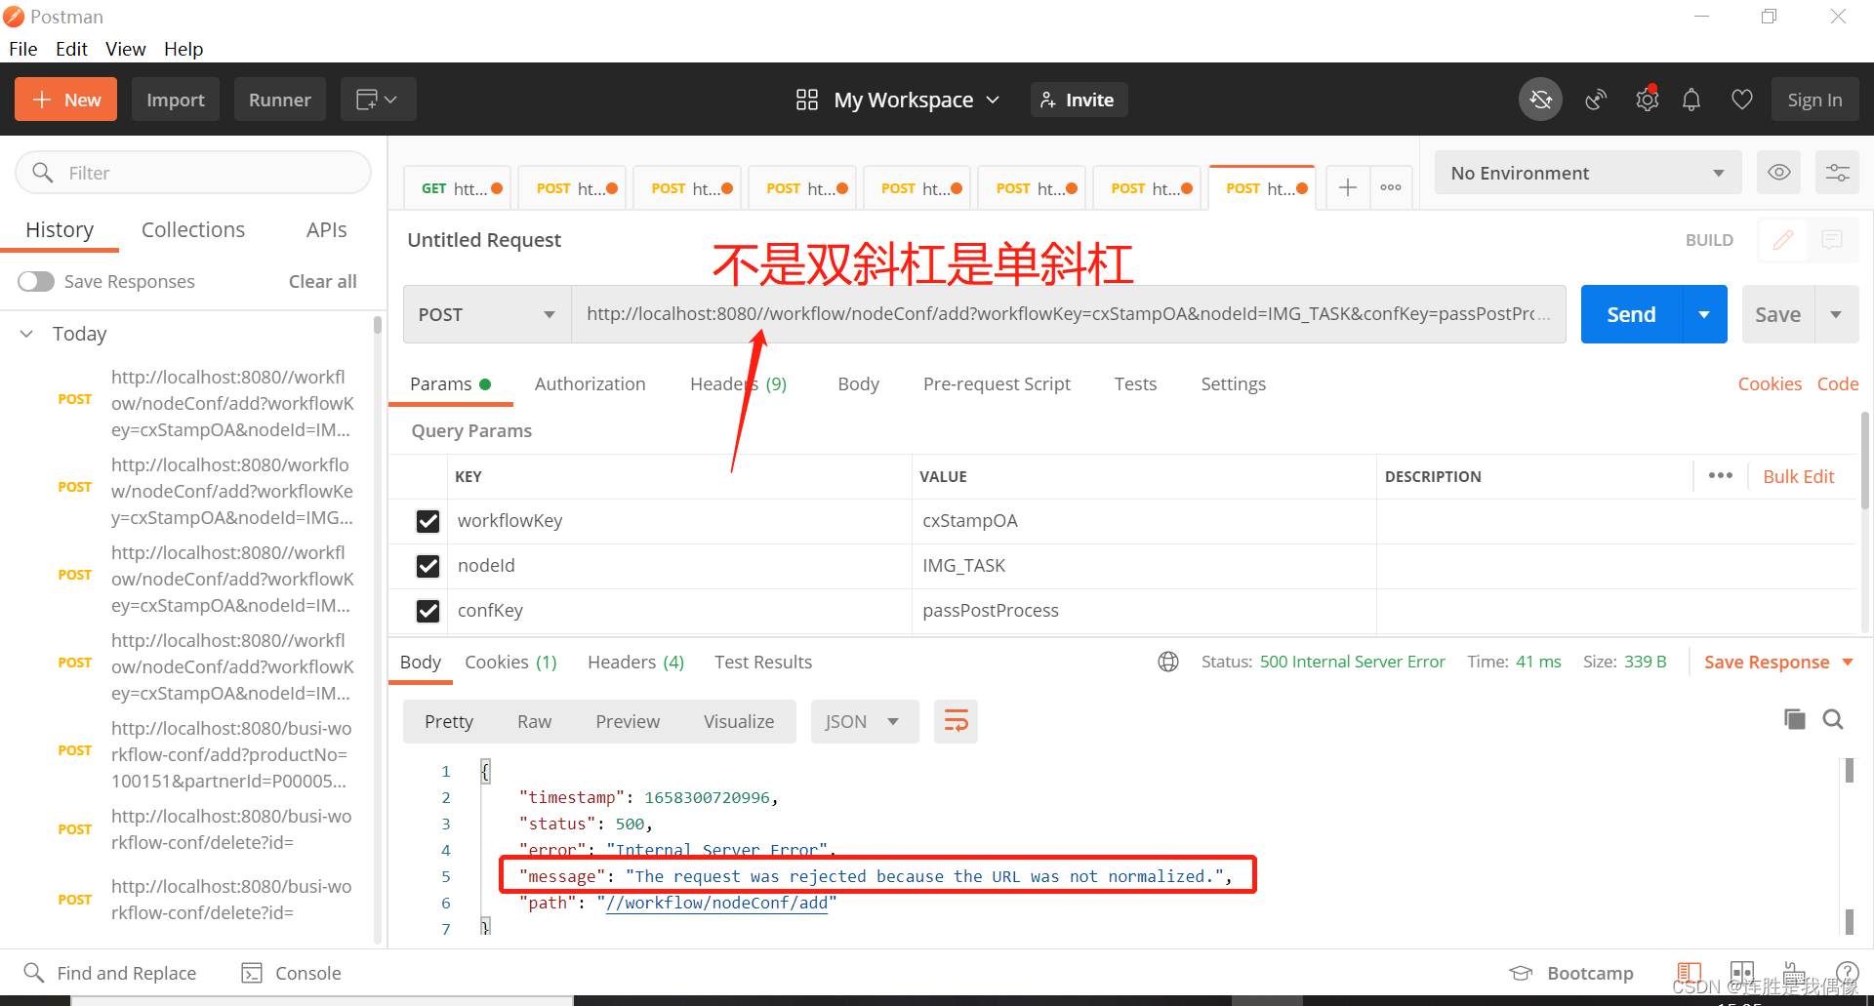Viewport: 1874px width, 1006px height.
Task: Click the Filter search field in sidebar
Action: pos(192,172)
